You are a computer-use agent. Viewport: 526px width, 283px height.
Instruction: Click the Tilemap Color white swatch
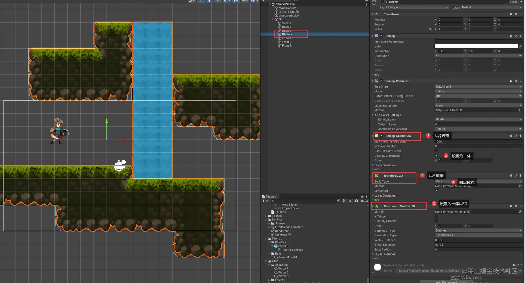(x=476, y=46)
